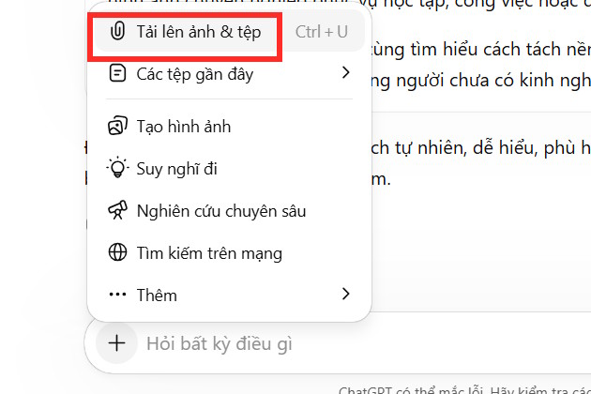591x394 pixels.
Task: Click the lightbulb thinking icon
Action: pyautogui.click(x=117, y=167)
